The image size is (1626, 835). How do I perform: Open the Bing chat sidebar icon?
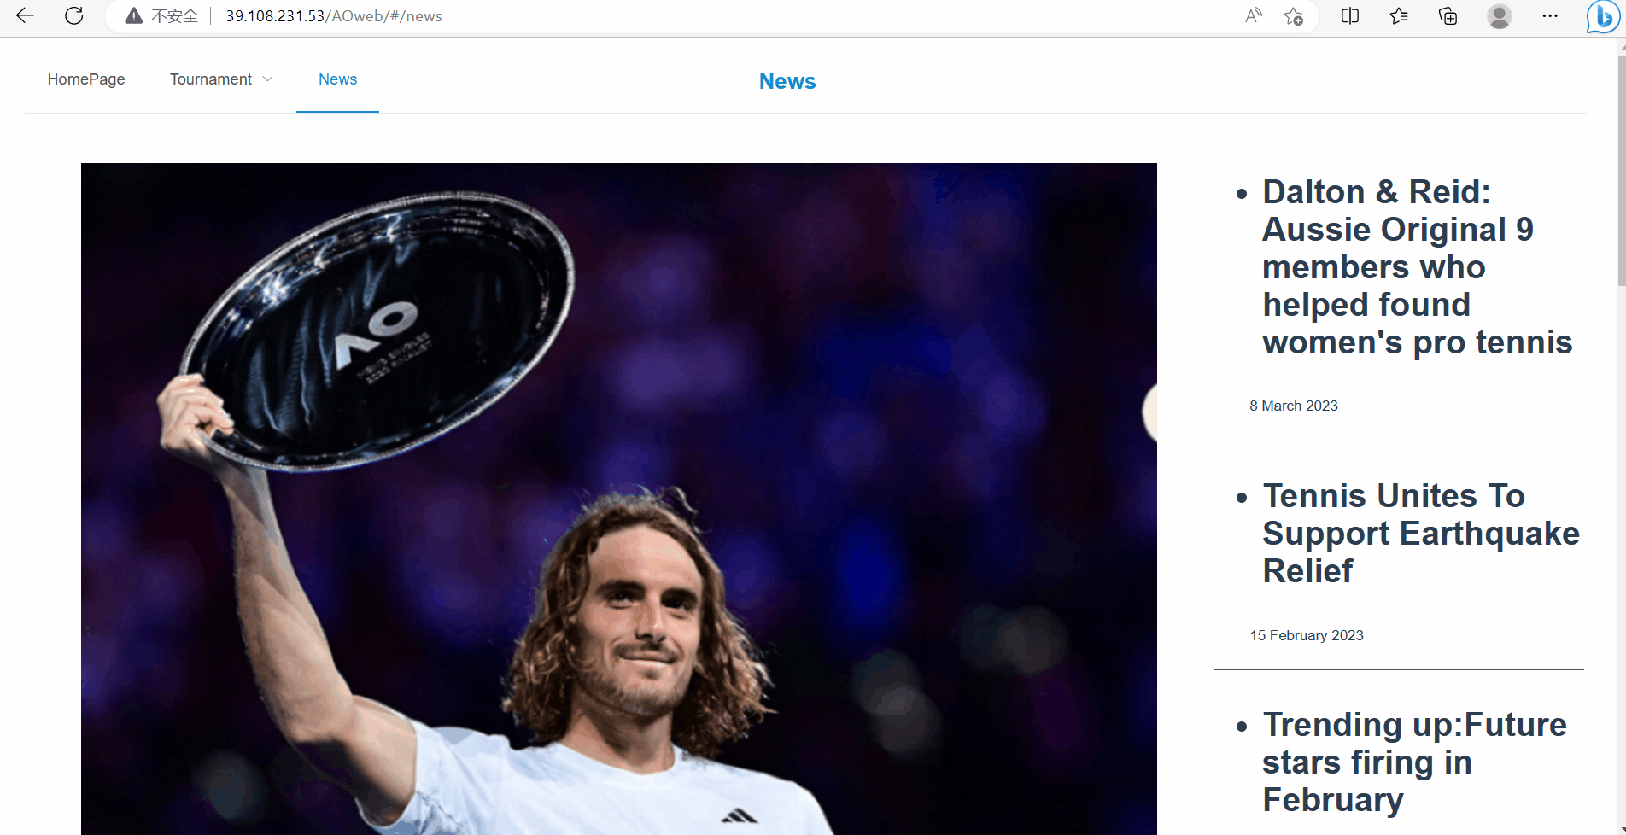[1602, 16]
